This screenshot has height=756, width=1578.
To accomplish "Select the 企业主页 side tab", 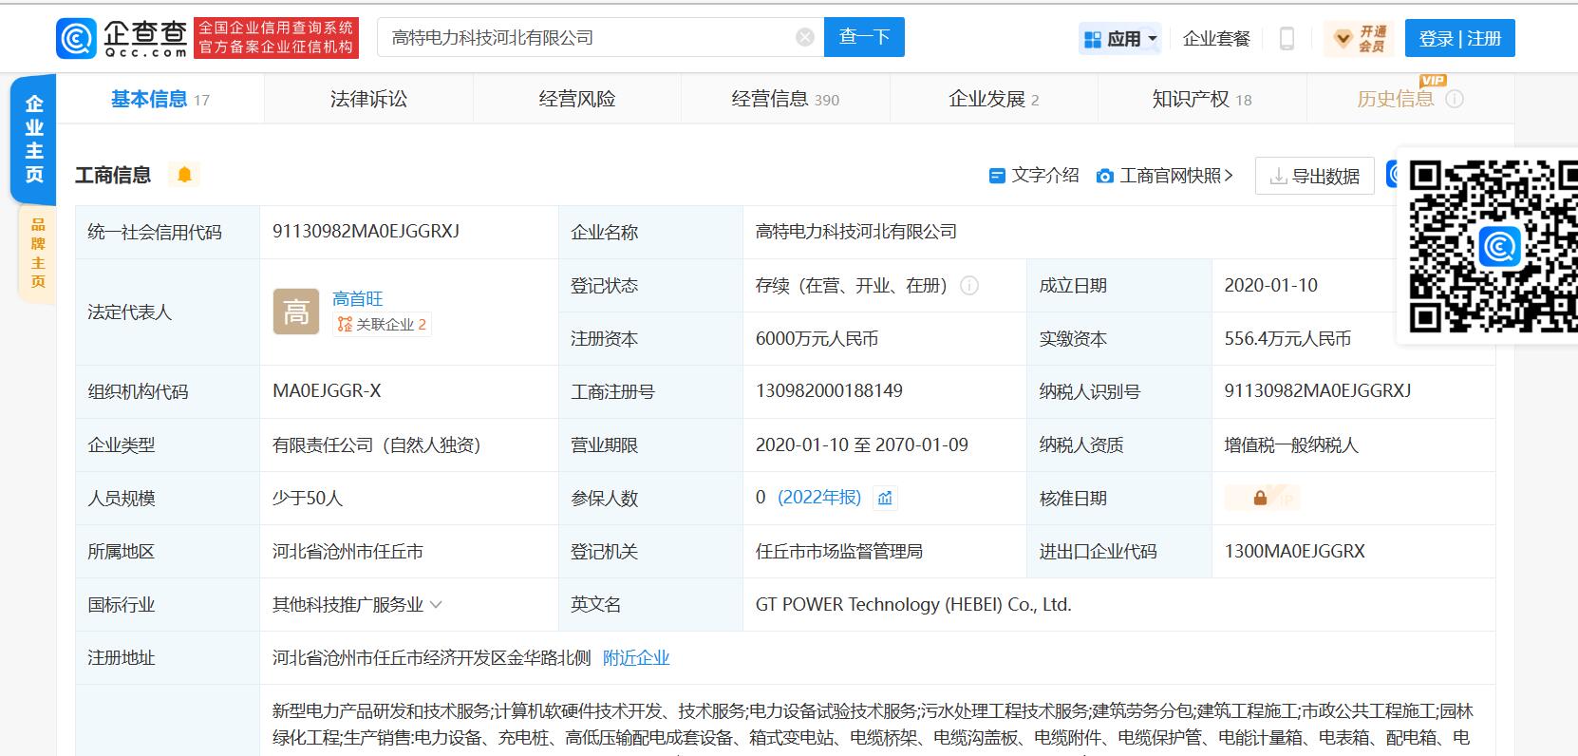I will [34, 140].
